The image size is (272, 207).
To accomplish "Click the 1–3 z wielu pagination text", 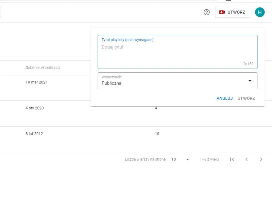I will tap(209, 159).
